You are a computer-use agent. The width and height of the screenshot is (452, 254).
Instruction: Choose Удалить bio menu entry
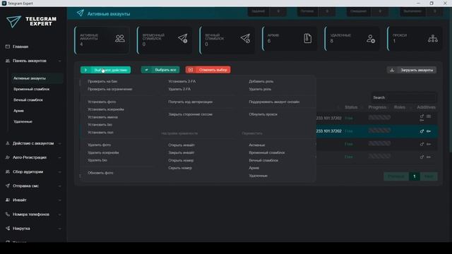[97, 160]
